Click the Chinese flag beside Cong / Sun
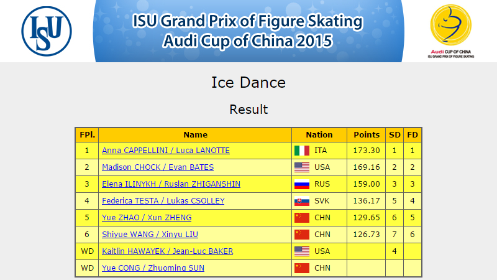This screenshot has height=280, width=497. (302, 268)
